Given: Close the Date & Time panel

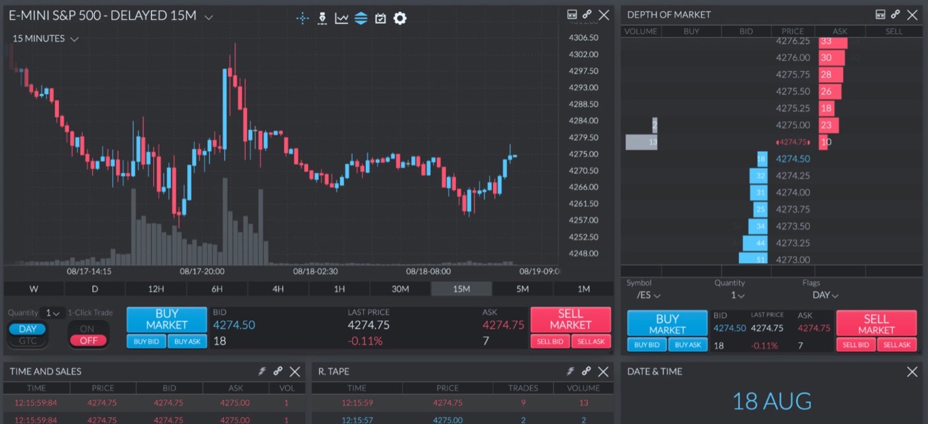Looking at the screenshot, I should [x=912, y=372].
